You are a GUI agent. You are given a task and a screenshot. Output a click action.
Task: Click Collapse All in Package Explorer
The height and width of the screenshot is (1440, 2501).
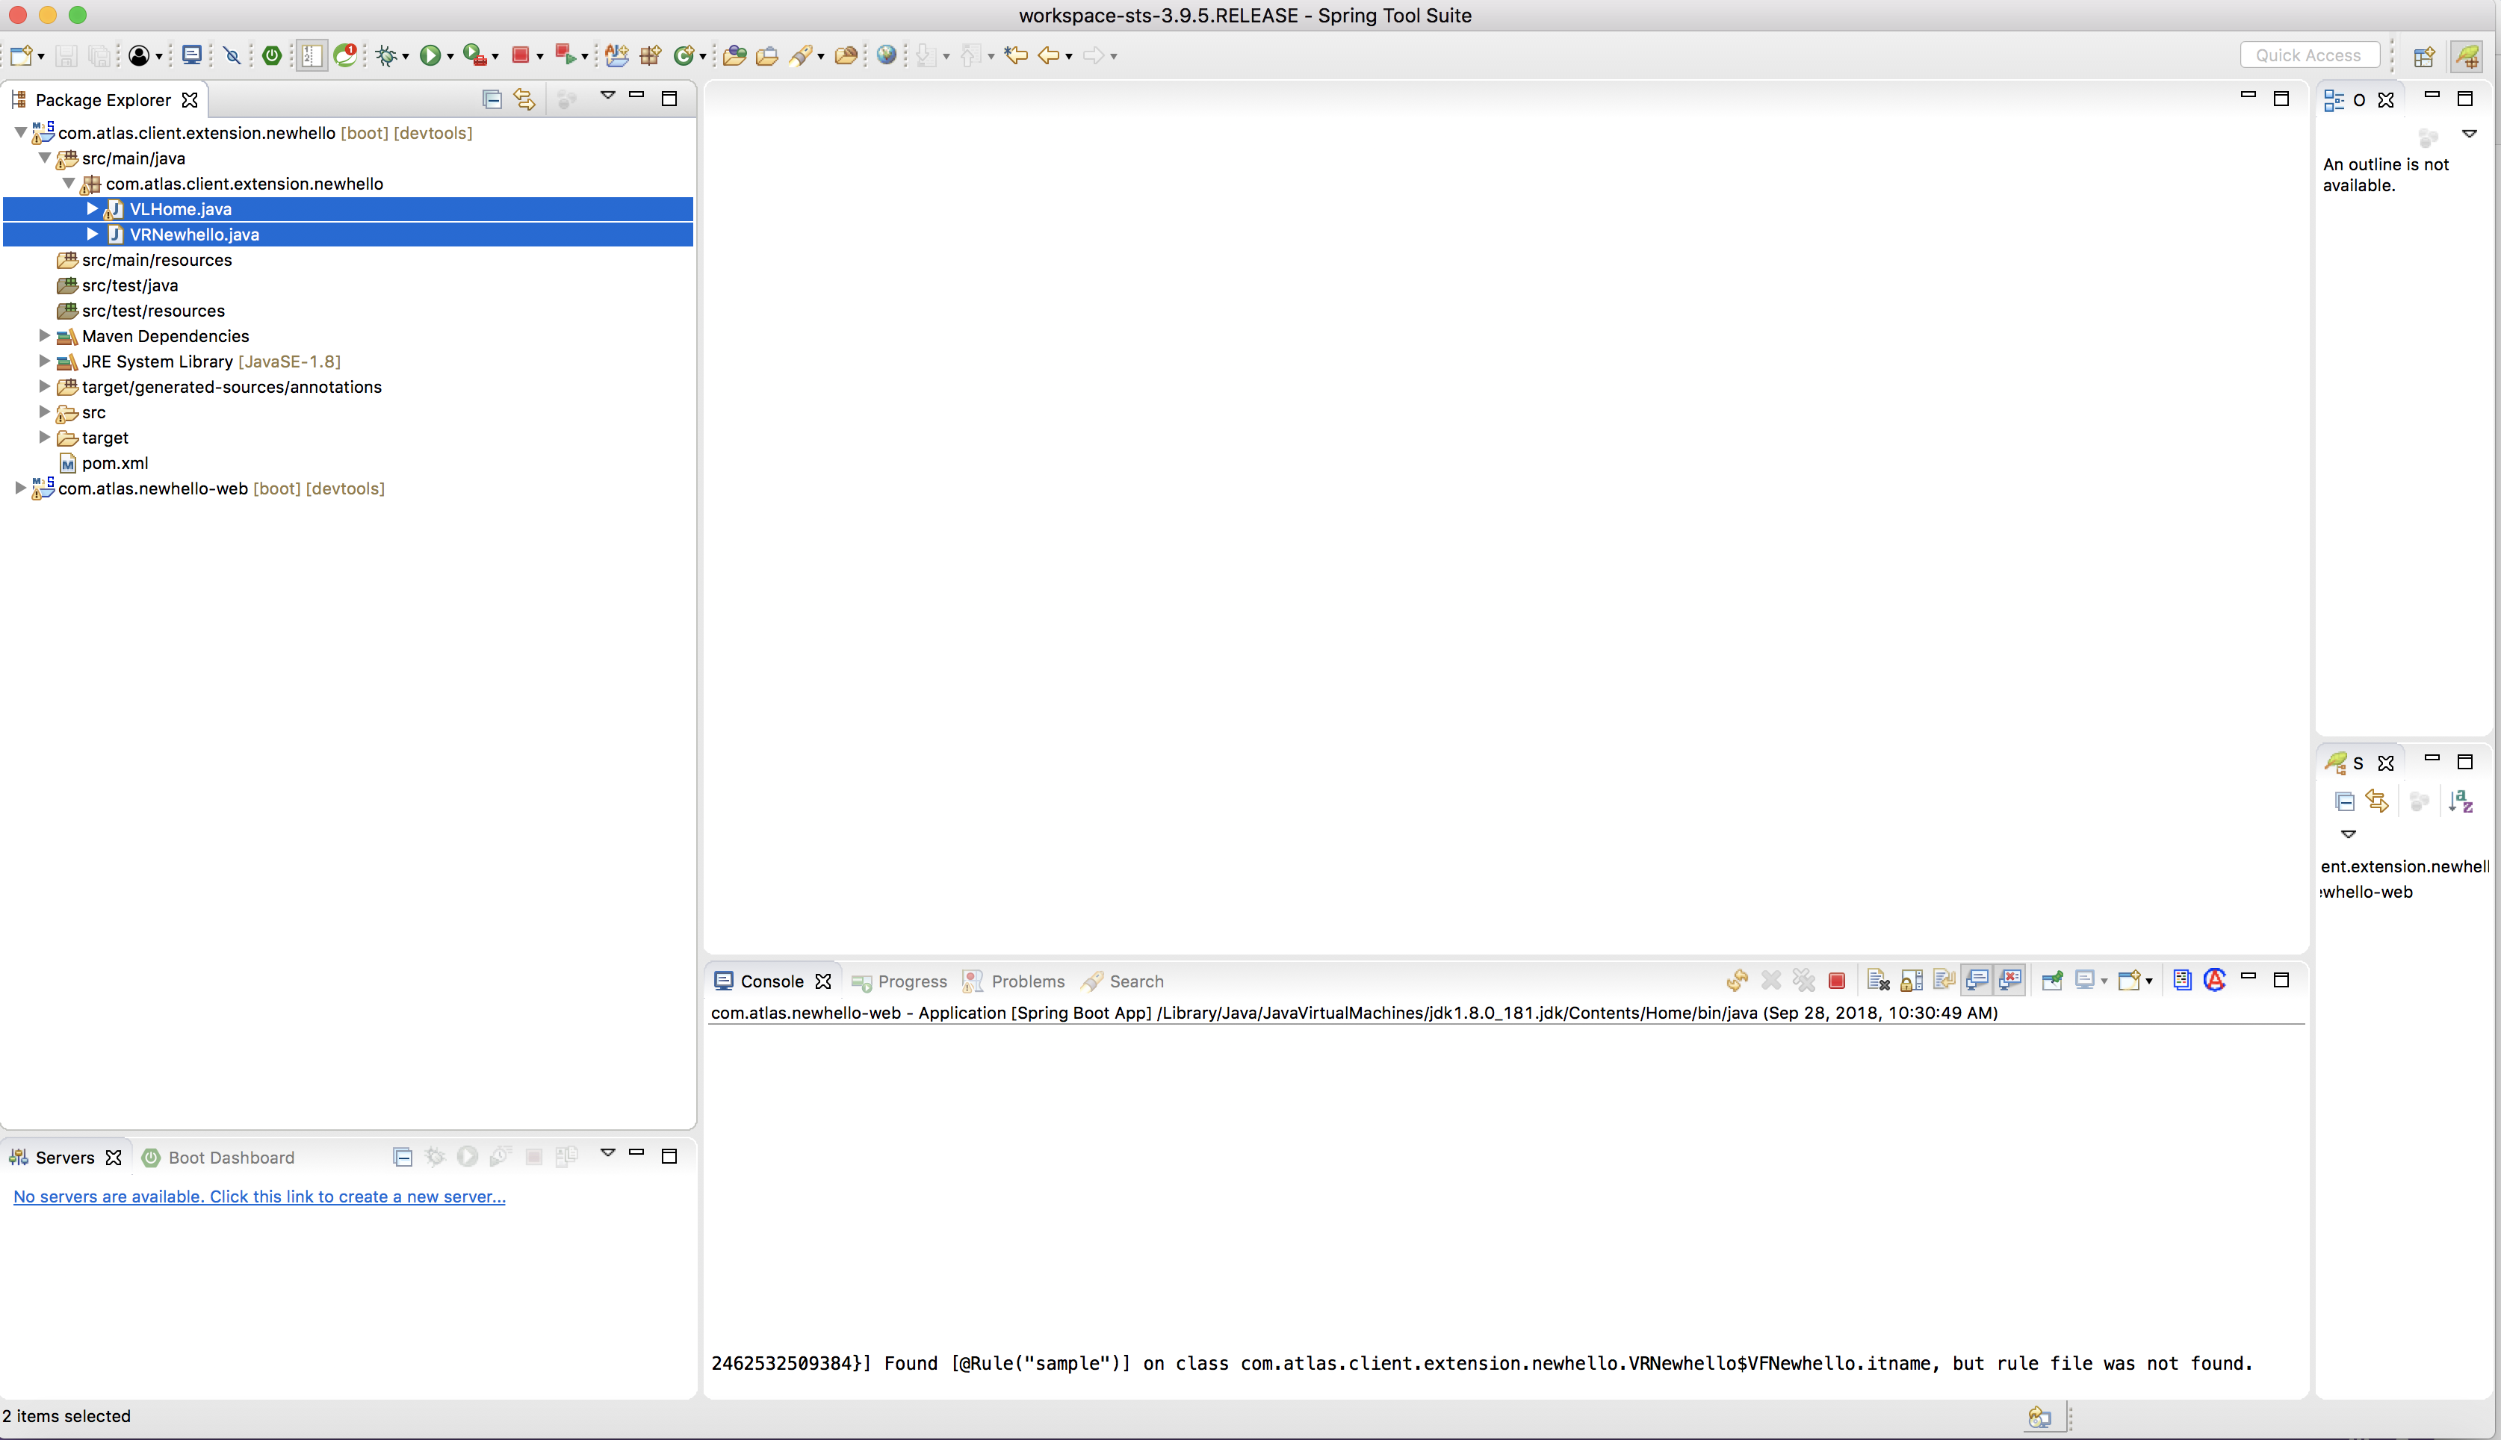pyautogui.click(x=492, y=99)
